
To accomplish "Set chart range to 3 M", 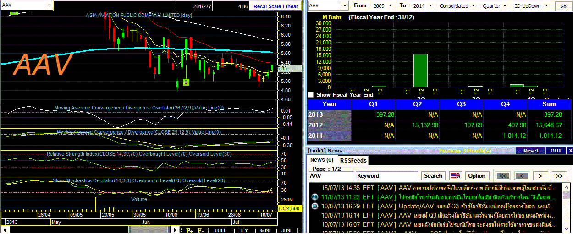I will (286, 230).
